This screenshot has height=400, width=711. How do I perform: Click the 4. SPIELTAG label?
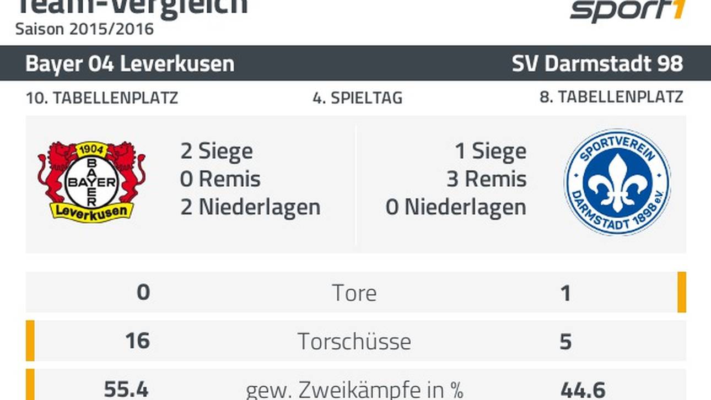point(357,98)
